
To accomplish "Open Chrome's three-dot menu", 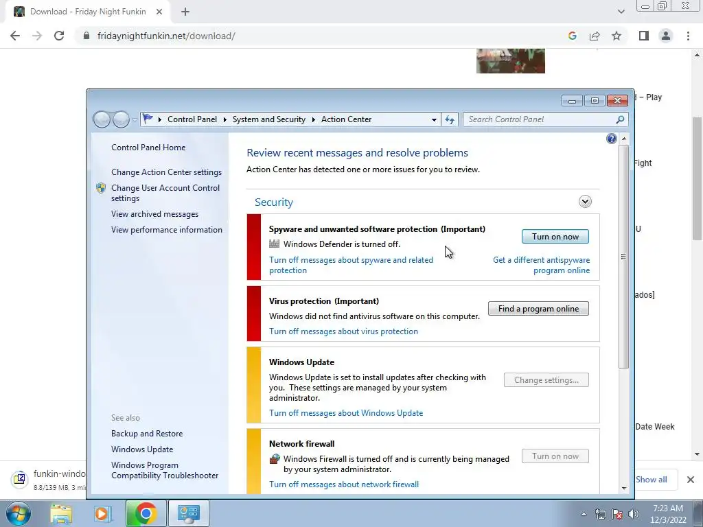I will [x=688, y=36].
